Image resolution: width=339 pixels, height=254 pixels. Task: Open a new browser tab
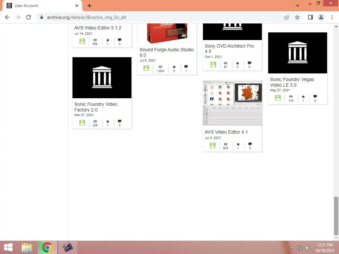click(89, 6)
